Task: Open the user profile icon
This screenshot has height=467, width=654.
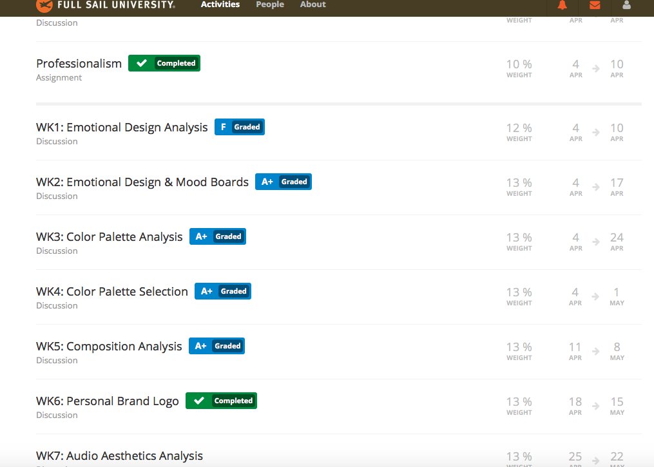Action: click(626, 5)
